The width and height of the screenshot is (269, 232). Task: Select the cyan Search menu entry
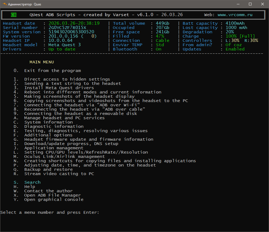click(x=27, y=182)
